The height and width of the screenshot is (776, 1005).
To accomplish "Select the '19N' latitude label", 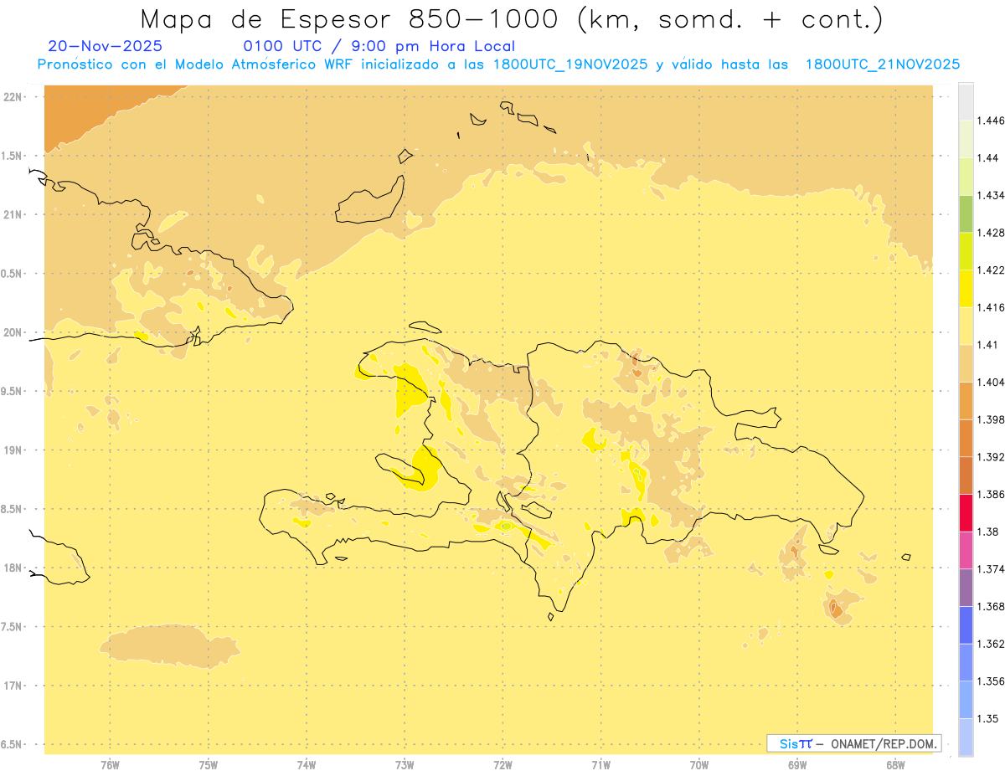I will pos(13,450).
